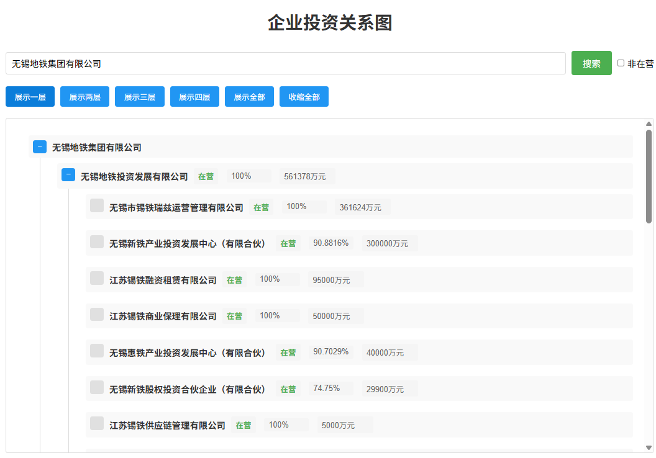
Task: Click the 50000万元 amount
Action: [335, 317]
